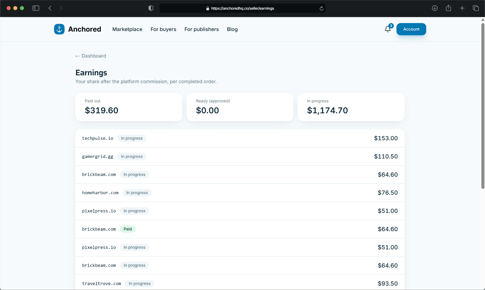485x290 pixels.
Task: Click the In progress $1,174.70 card
Action: click(351, 107)
